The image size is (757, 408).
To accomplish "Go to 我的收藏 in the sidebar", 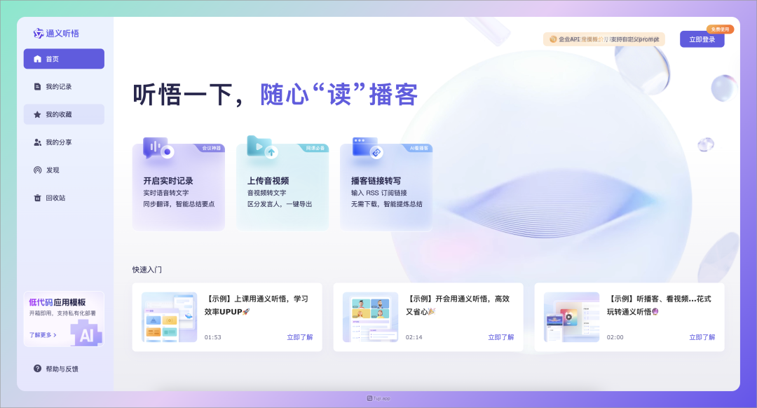I will pyautogui.click(x=64, y=114).
